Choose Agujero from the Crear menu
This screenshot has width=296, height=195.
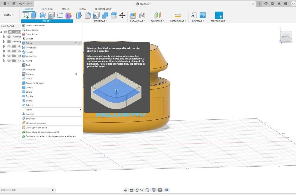pos(52,74)
